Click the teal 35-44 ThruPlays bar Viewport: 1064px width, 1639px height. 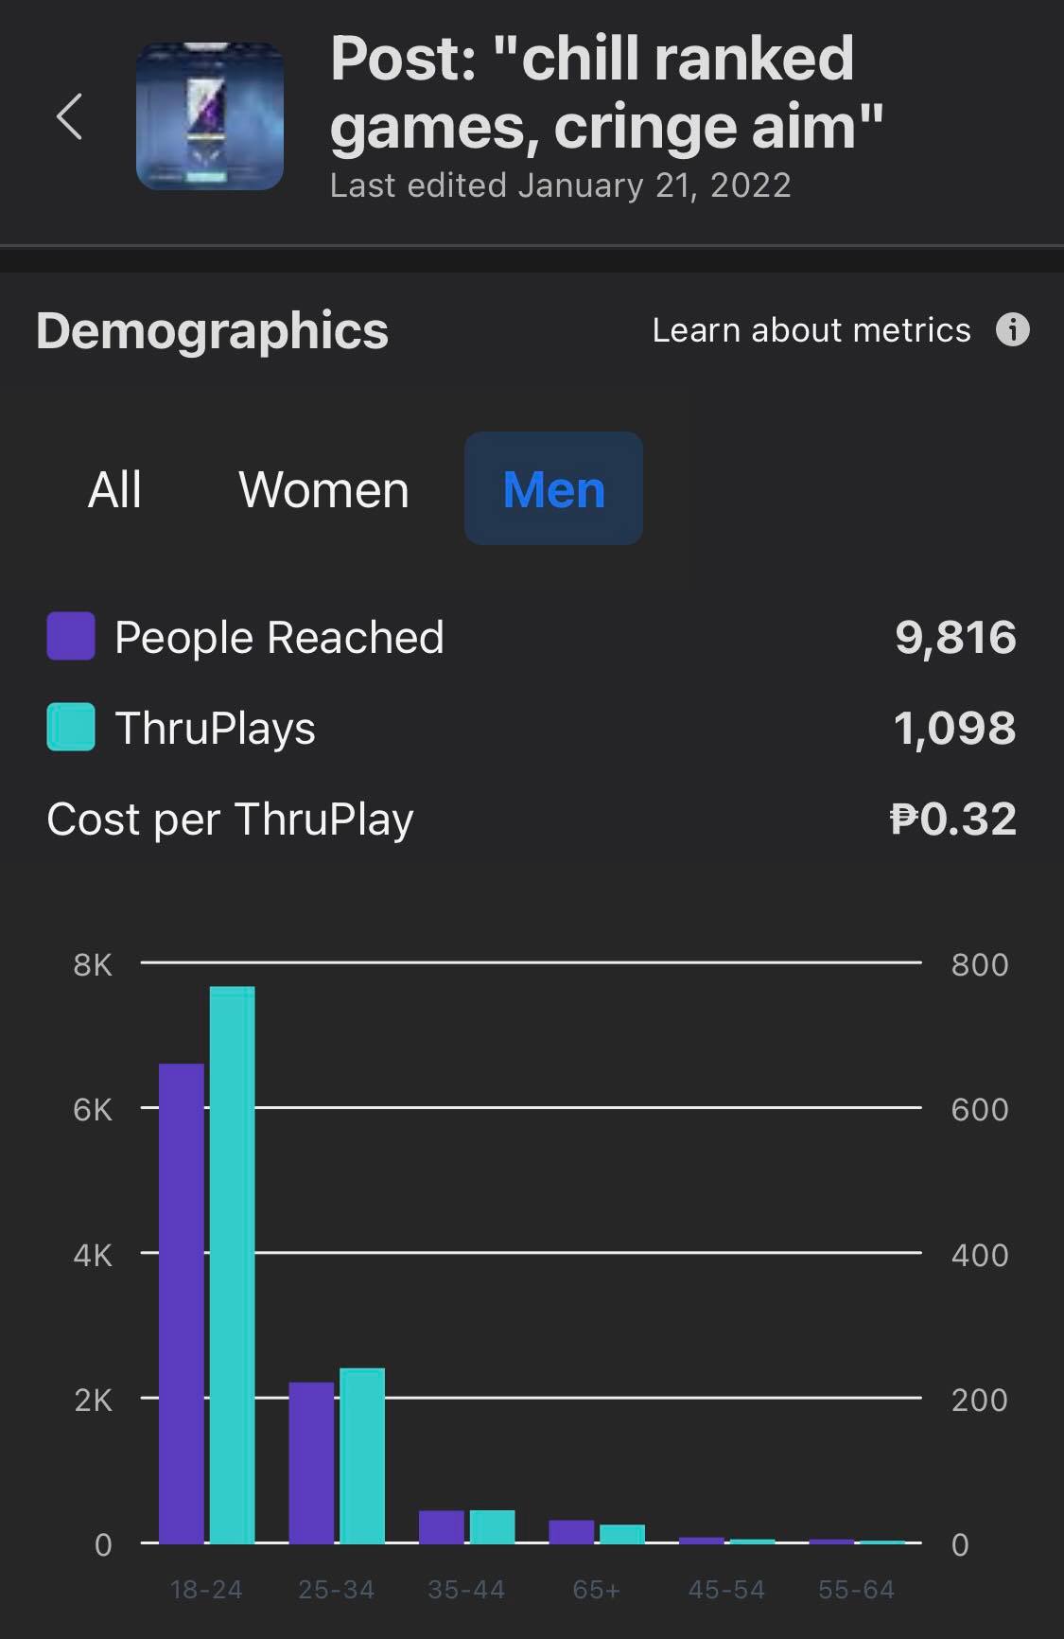[x=492, y=1526]
